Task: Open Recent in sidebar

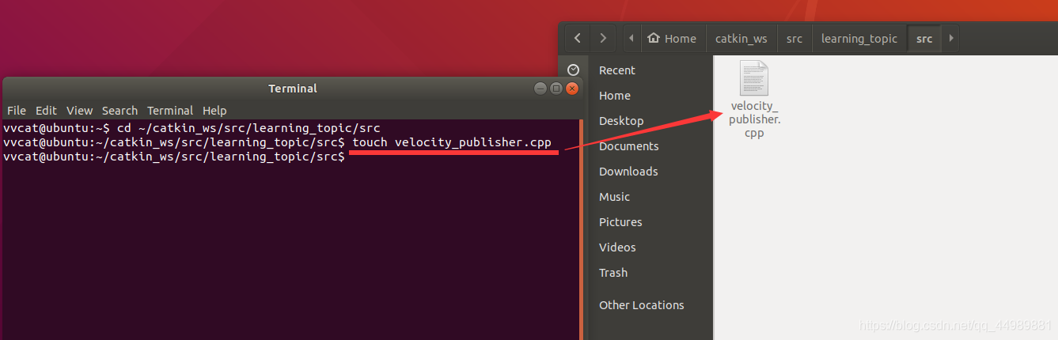Action: [617, 70]
